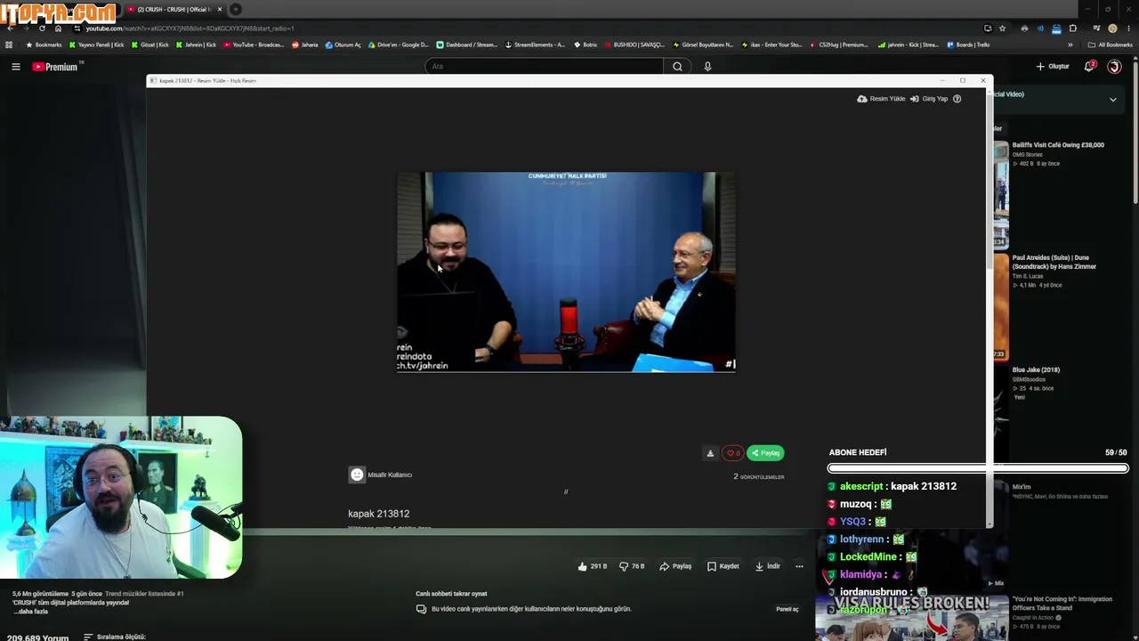Click the browser profile avatar
This screenshot has height=641, width=1139.
coord(1112,28)
